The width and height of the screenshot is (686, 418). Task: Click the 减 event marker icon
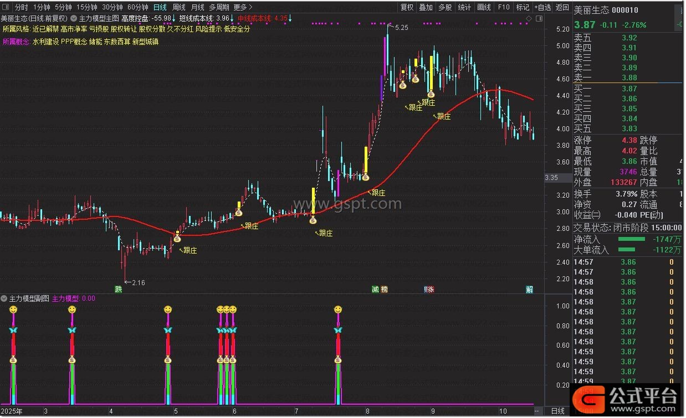coord(375,289)
